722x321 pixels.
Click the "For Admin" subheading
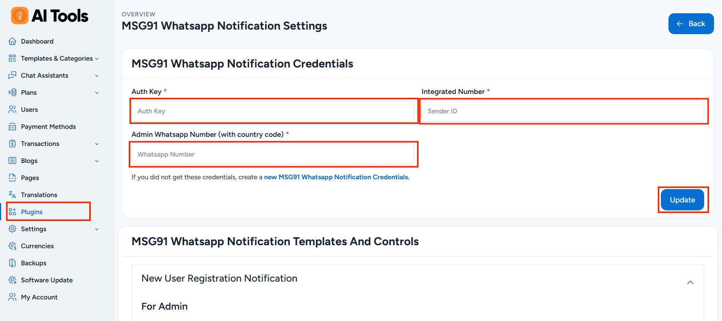(x=164, y=306)
